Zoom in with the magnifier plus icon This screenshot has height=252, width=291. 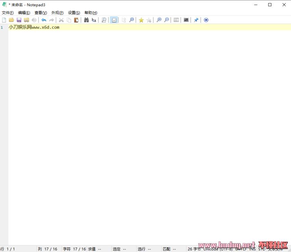pos(159,20)
